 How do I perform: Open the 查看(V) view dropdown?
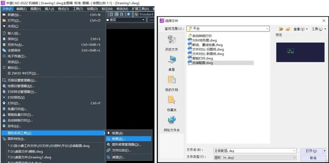[x=300, y=29]
